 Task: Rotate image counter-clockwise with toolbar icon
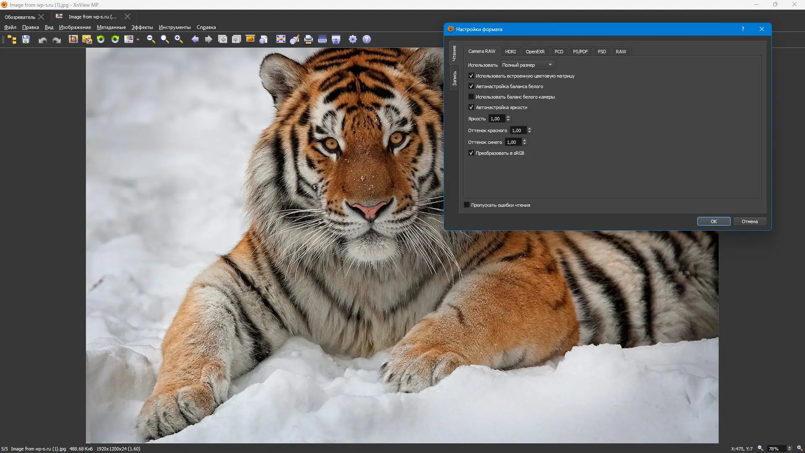click(101, 39)
